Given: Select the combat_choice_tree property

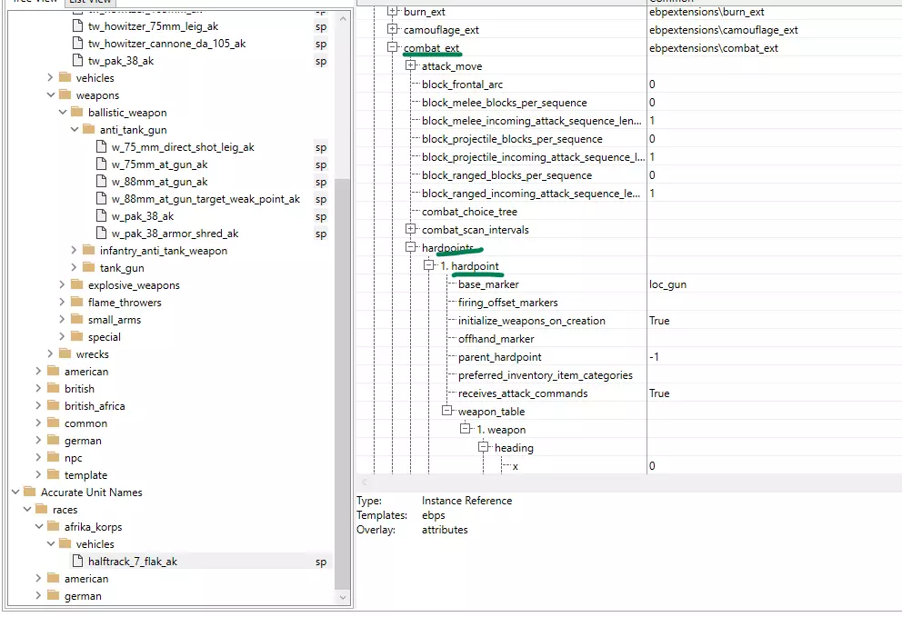Looking at the screenshot, I should (x=469, y=212).
